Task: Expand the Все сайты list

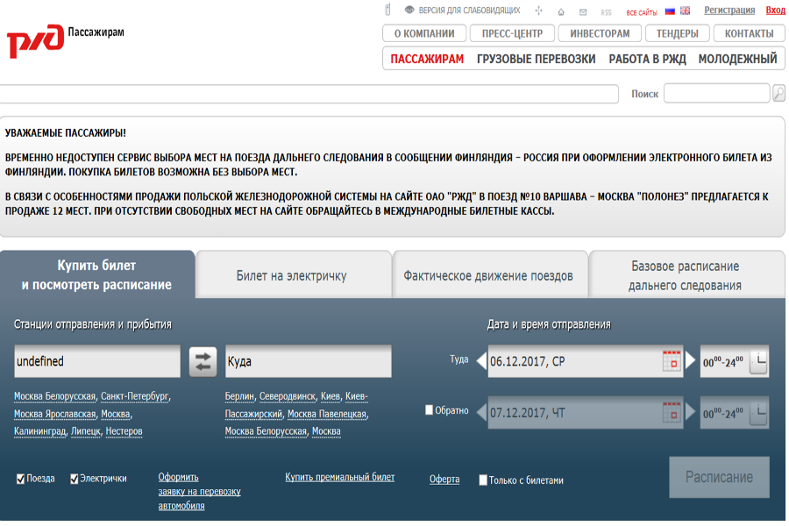Action: pyautogui.click(x=641, y=12)
